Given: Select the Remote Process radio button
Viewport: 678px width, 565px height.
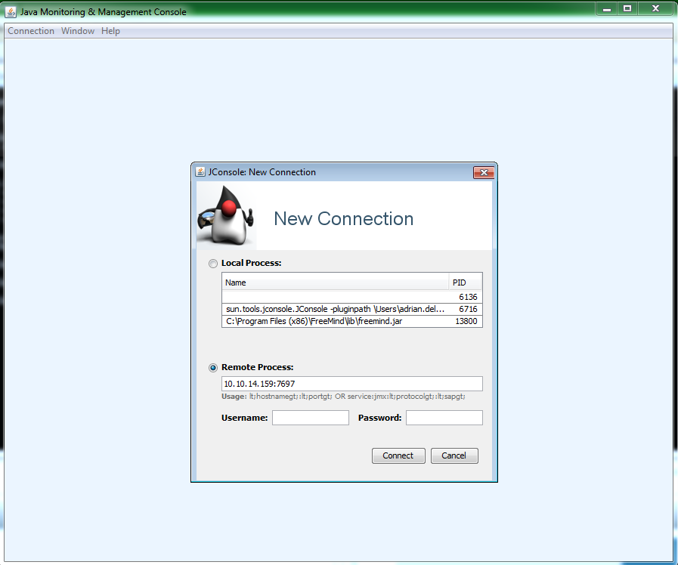Looking at the screenshot, I should (x=212, y=368).
